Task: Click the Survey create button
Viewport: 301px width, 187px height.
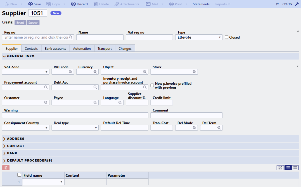Action: [33, 23]
